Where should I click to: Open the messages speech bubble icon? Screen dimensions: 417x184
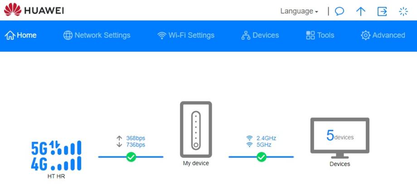tap(339, 11)
